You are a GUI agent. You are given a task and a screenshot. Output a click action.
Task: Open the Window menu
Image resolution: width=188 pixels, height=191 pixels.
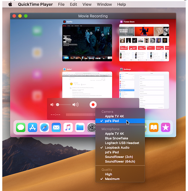(x=104, y=4)
